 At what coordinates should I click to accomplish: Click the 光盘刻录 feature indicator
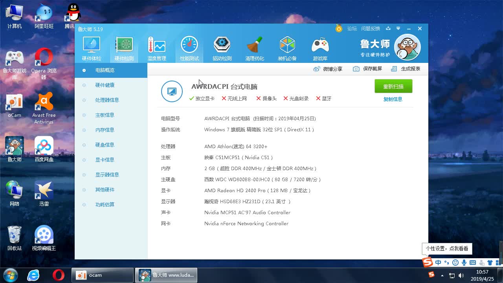pyautogui.click(x=296, y=99)
